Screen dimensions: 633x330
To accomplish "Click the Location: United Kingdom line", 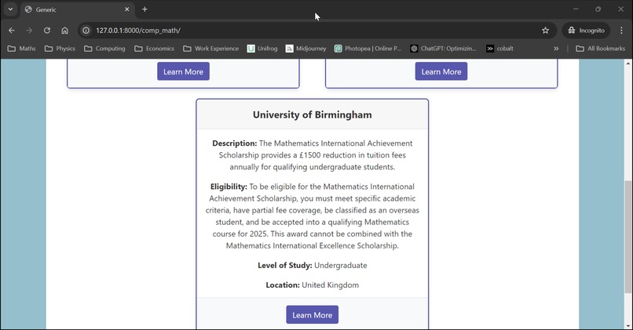I will point(313,285).
